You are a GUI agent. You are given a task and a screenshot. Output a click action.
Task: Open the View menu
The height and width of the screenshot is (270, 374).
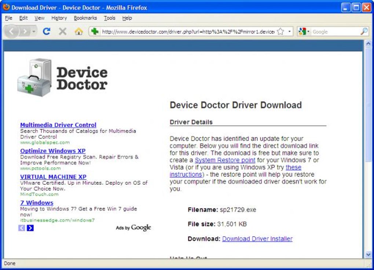coord(39,18)
